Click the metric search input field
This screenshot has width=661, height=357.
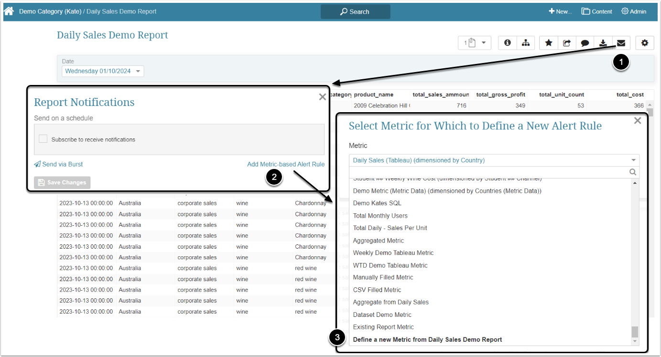click(x=488, y=172)
